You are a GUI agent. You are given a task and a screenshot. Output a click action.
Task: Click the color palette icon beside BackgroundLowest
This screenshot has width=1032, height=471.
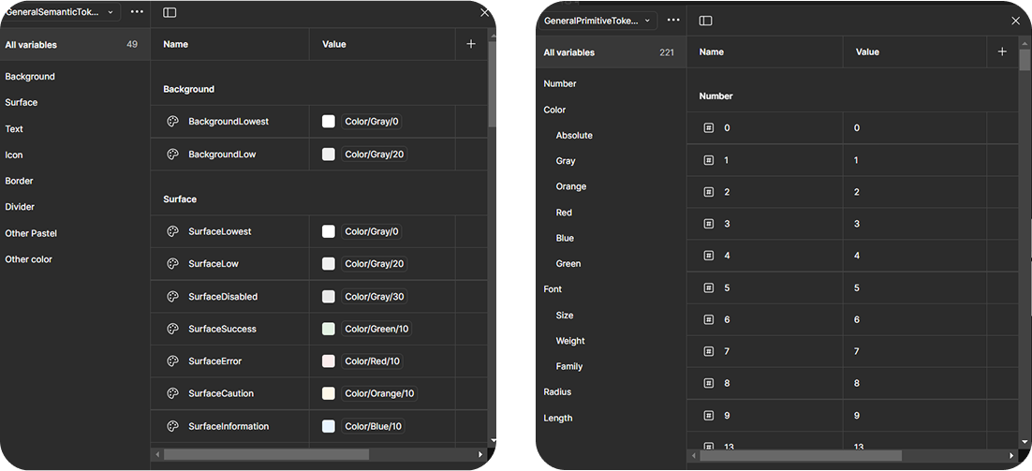click(x=172, y=122)
